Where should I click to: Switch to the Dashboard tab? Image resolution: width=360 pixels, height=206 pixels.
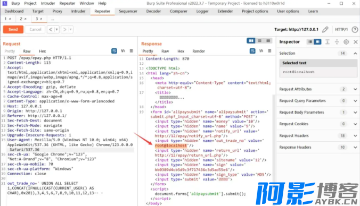point(14,11)
